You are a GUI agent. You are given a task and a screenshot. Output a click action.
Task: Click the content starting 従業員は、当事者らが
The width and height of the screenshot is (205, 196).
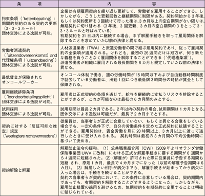tap(132, 131)
